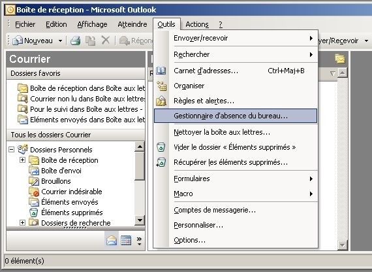The image size is (372, 272).
Task: Expand the Boîte de réception tree node
Action: point(22,160)
